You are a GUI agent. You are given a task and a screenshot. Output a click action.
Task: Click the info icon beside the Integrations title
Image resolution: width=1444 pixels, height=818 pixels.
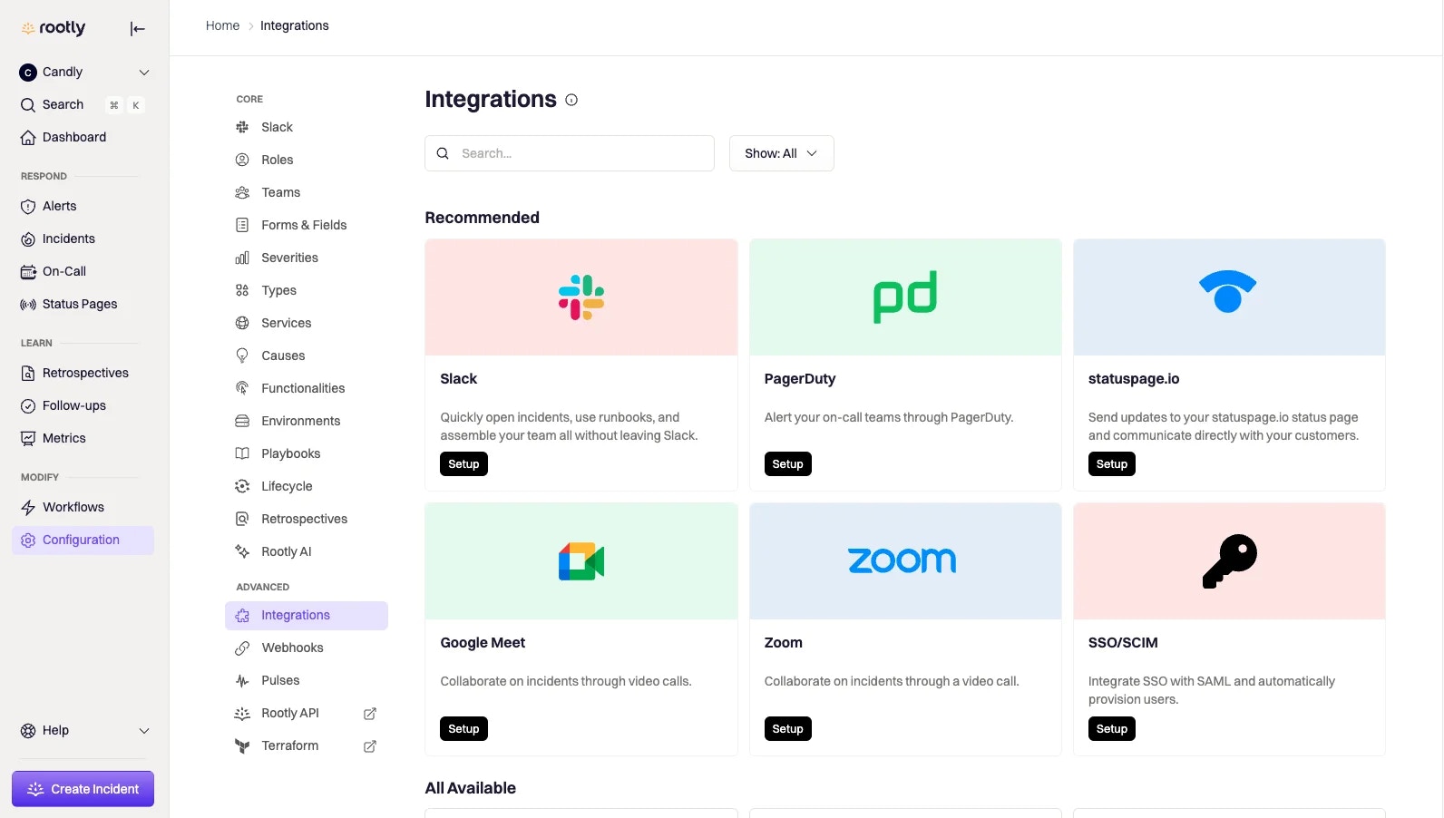tap(571, 101)
